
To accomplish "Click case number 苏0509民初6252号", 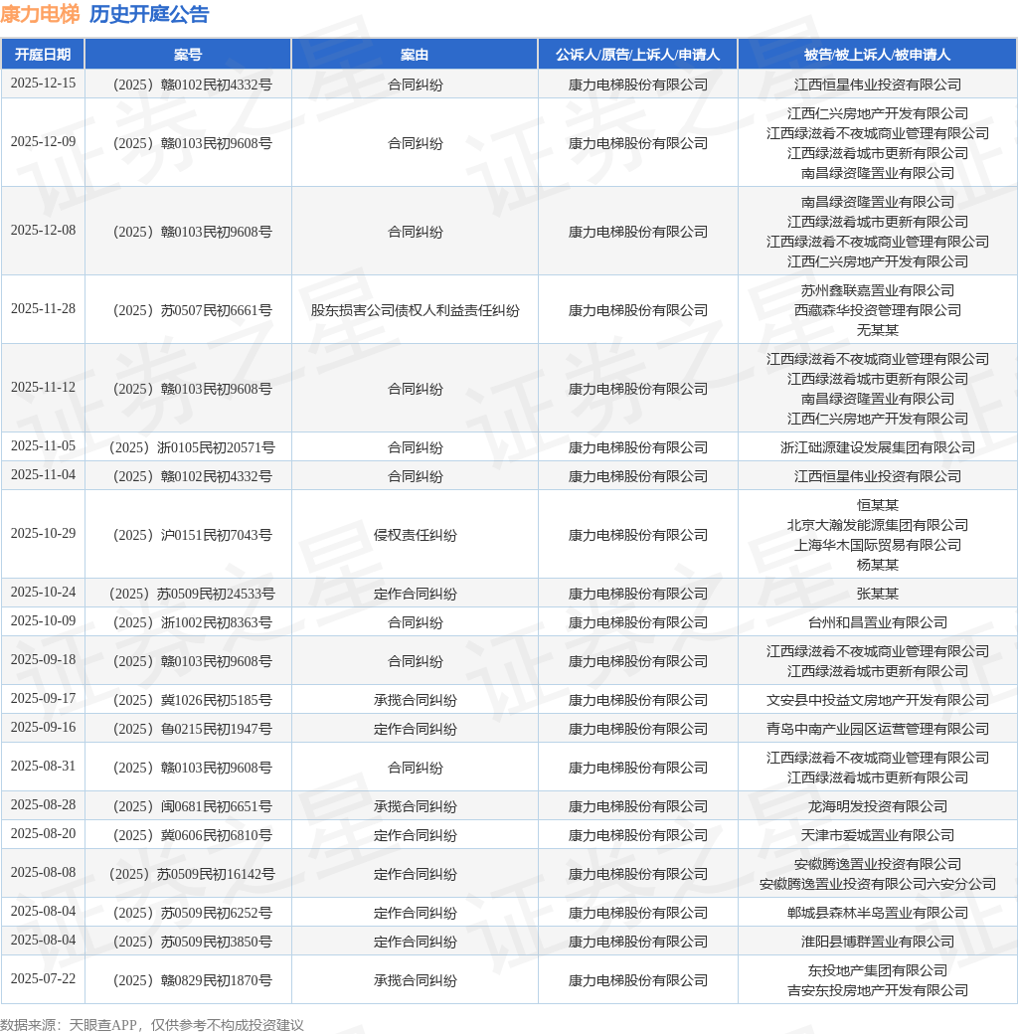I will [191, 913].
